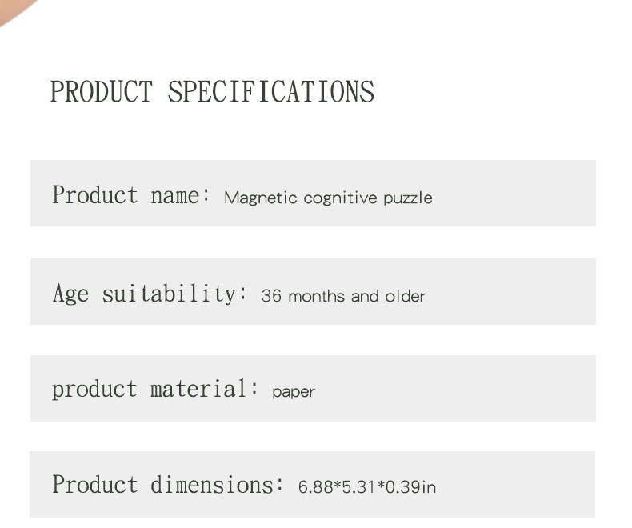Click the 'product material:' label
632x528 pixels.
(156, 390)
